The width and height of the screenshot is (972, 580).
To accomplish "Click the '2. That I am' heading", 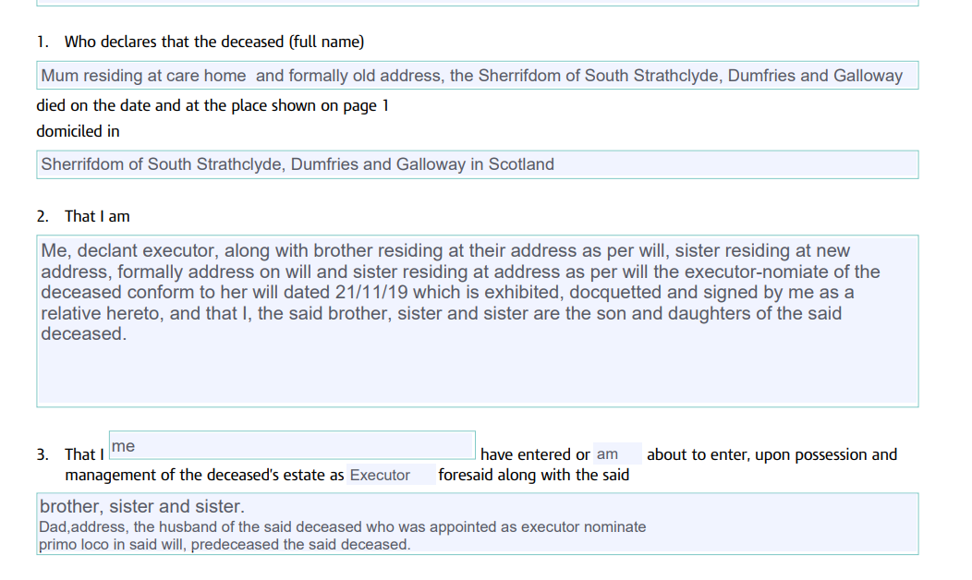I will 83,216.
